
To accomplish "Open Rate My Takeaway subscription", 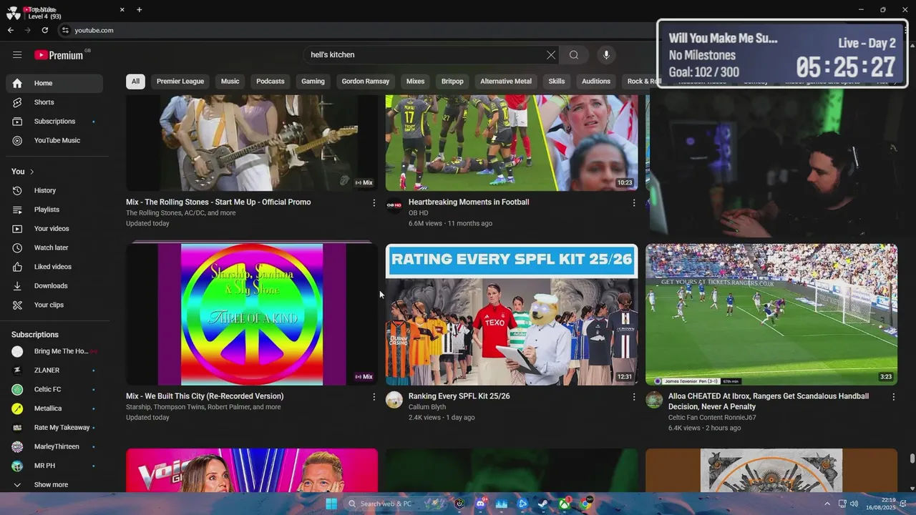I will (x=54, y=428).
